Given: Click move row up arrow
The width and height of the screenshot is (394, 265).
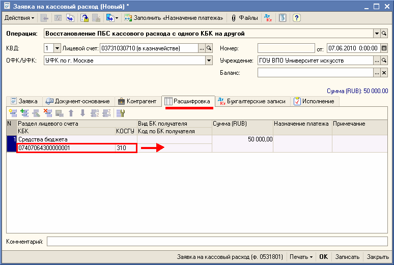Looking at the screenshot, I should (71, 113).
